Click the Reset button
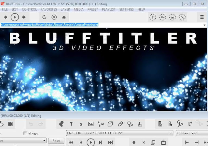208x146 pixels. point(56,141)
